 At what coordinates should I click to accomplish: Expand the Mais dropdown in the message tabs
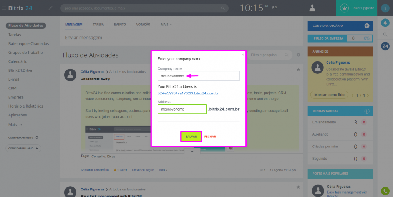point(166,25)
